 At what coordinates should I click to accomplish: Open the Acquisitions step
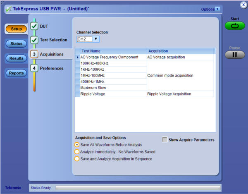[x=52, y=54]
